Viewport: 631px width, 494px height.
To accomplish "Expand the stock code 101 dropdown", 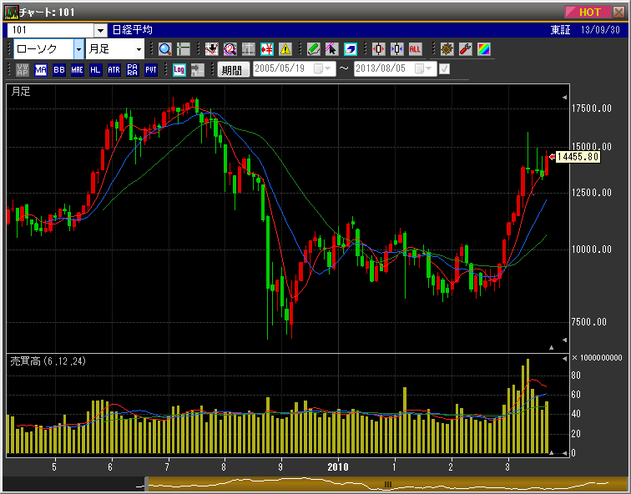I will 100,30.
